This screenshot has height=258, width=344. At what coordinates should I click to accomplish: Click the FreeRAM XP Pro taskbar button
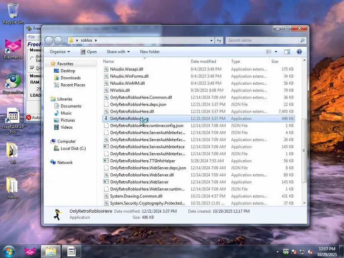tap(72, 251)
